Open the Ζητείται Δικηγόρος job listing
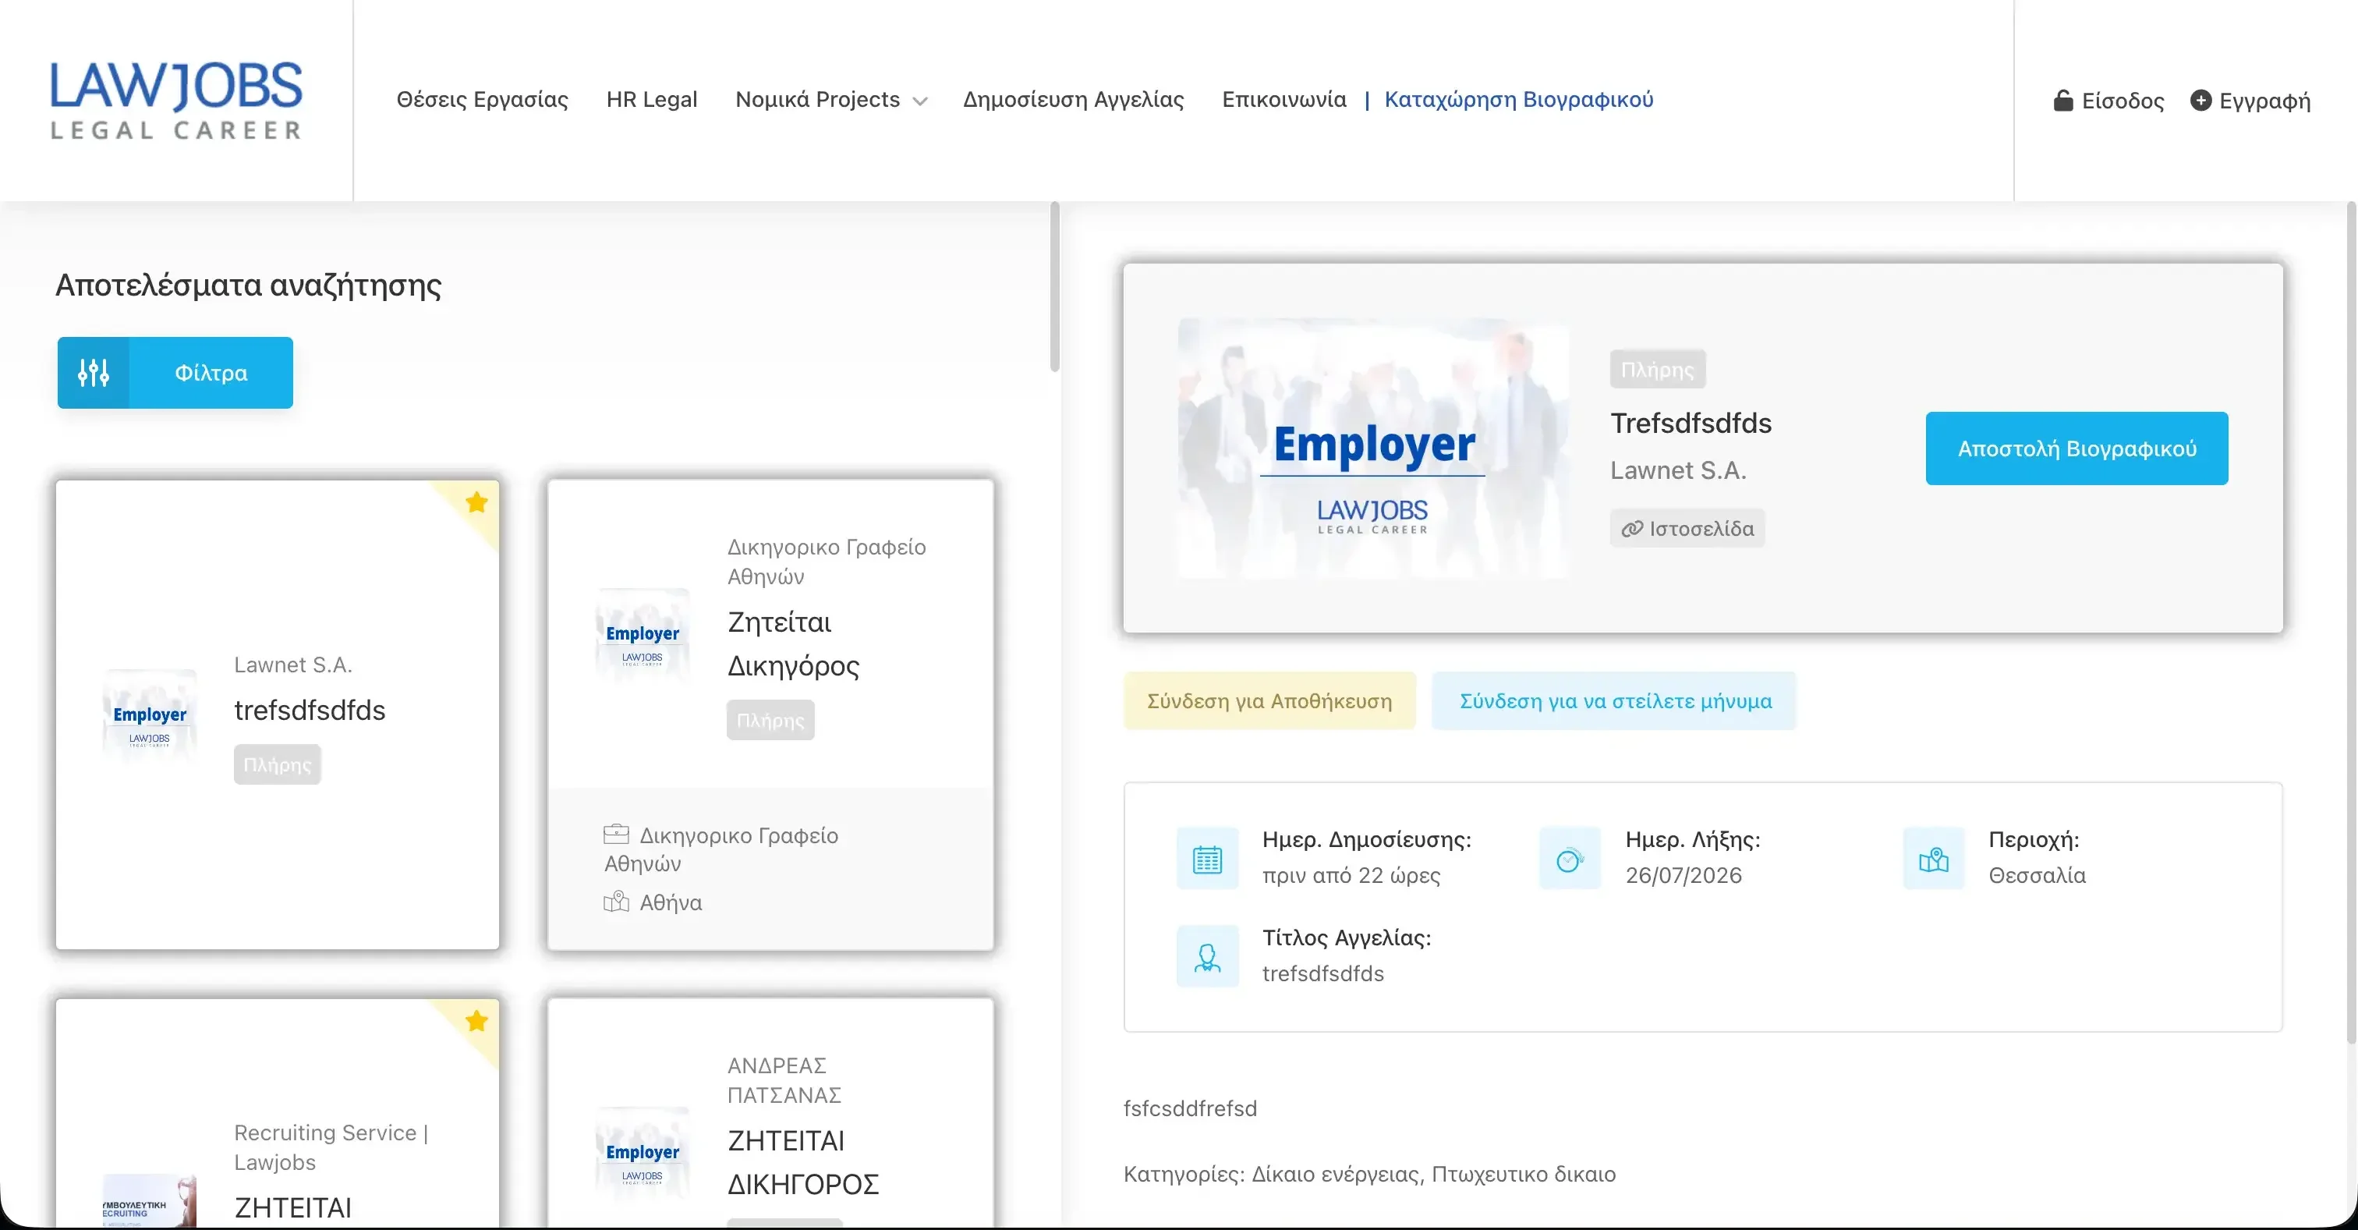This screenshot has height=1230, width=2358. (793, 643)
